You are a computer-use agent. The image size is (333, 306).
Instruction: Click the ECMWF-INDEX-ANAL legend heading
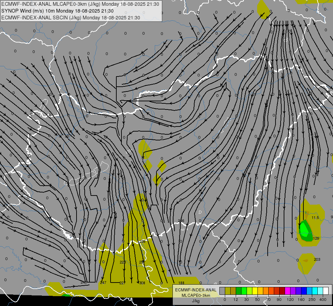tap(196, 290)
